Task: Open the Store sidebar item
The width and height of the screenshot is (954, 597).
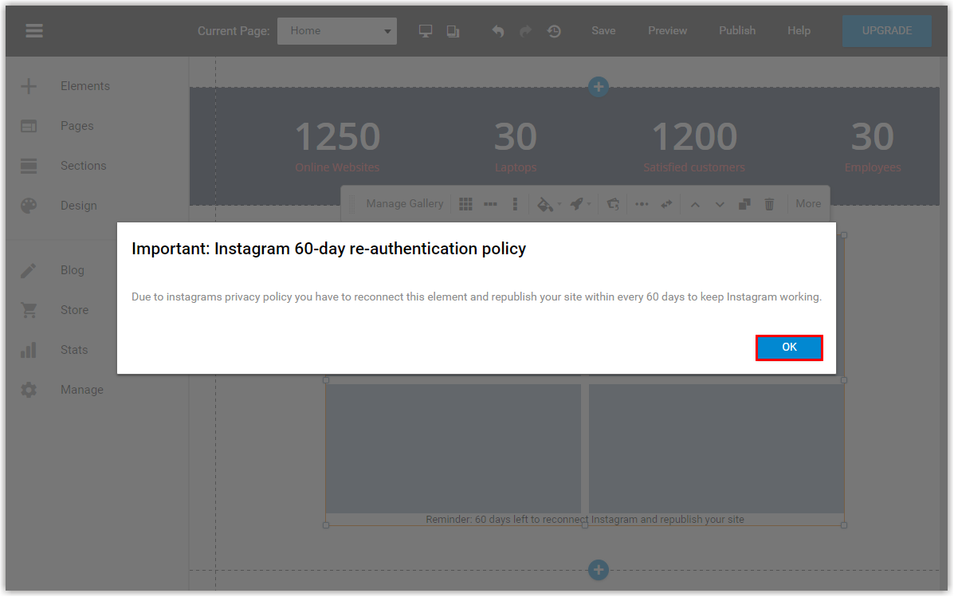Action: point(74,310)
